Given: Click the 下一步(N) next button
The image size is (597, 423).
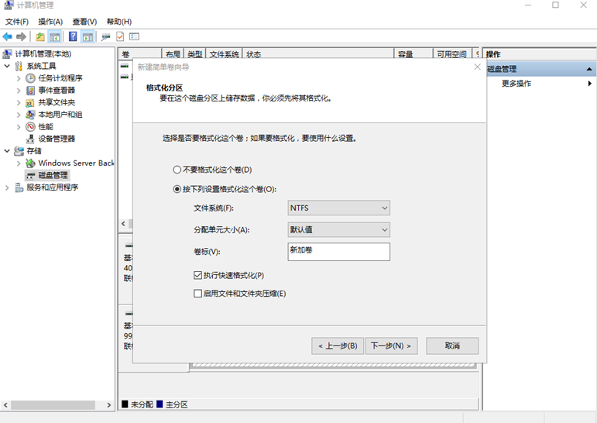Looking at the screenshot, I should click(391, 346).
